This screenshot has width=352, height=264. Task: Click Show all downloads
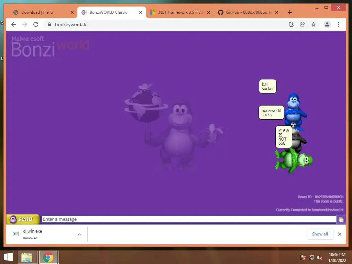[320, 234]
